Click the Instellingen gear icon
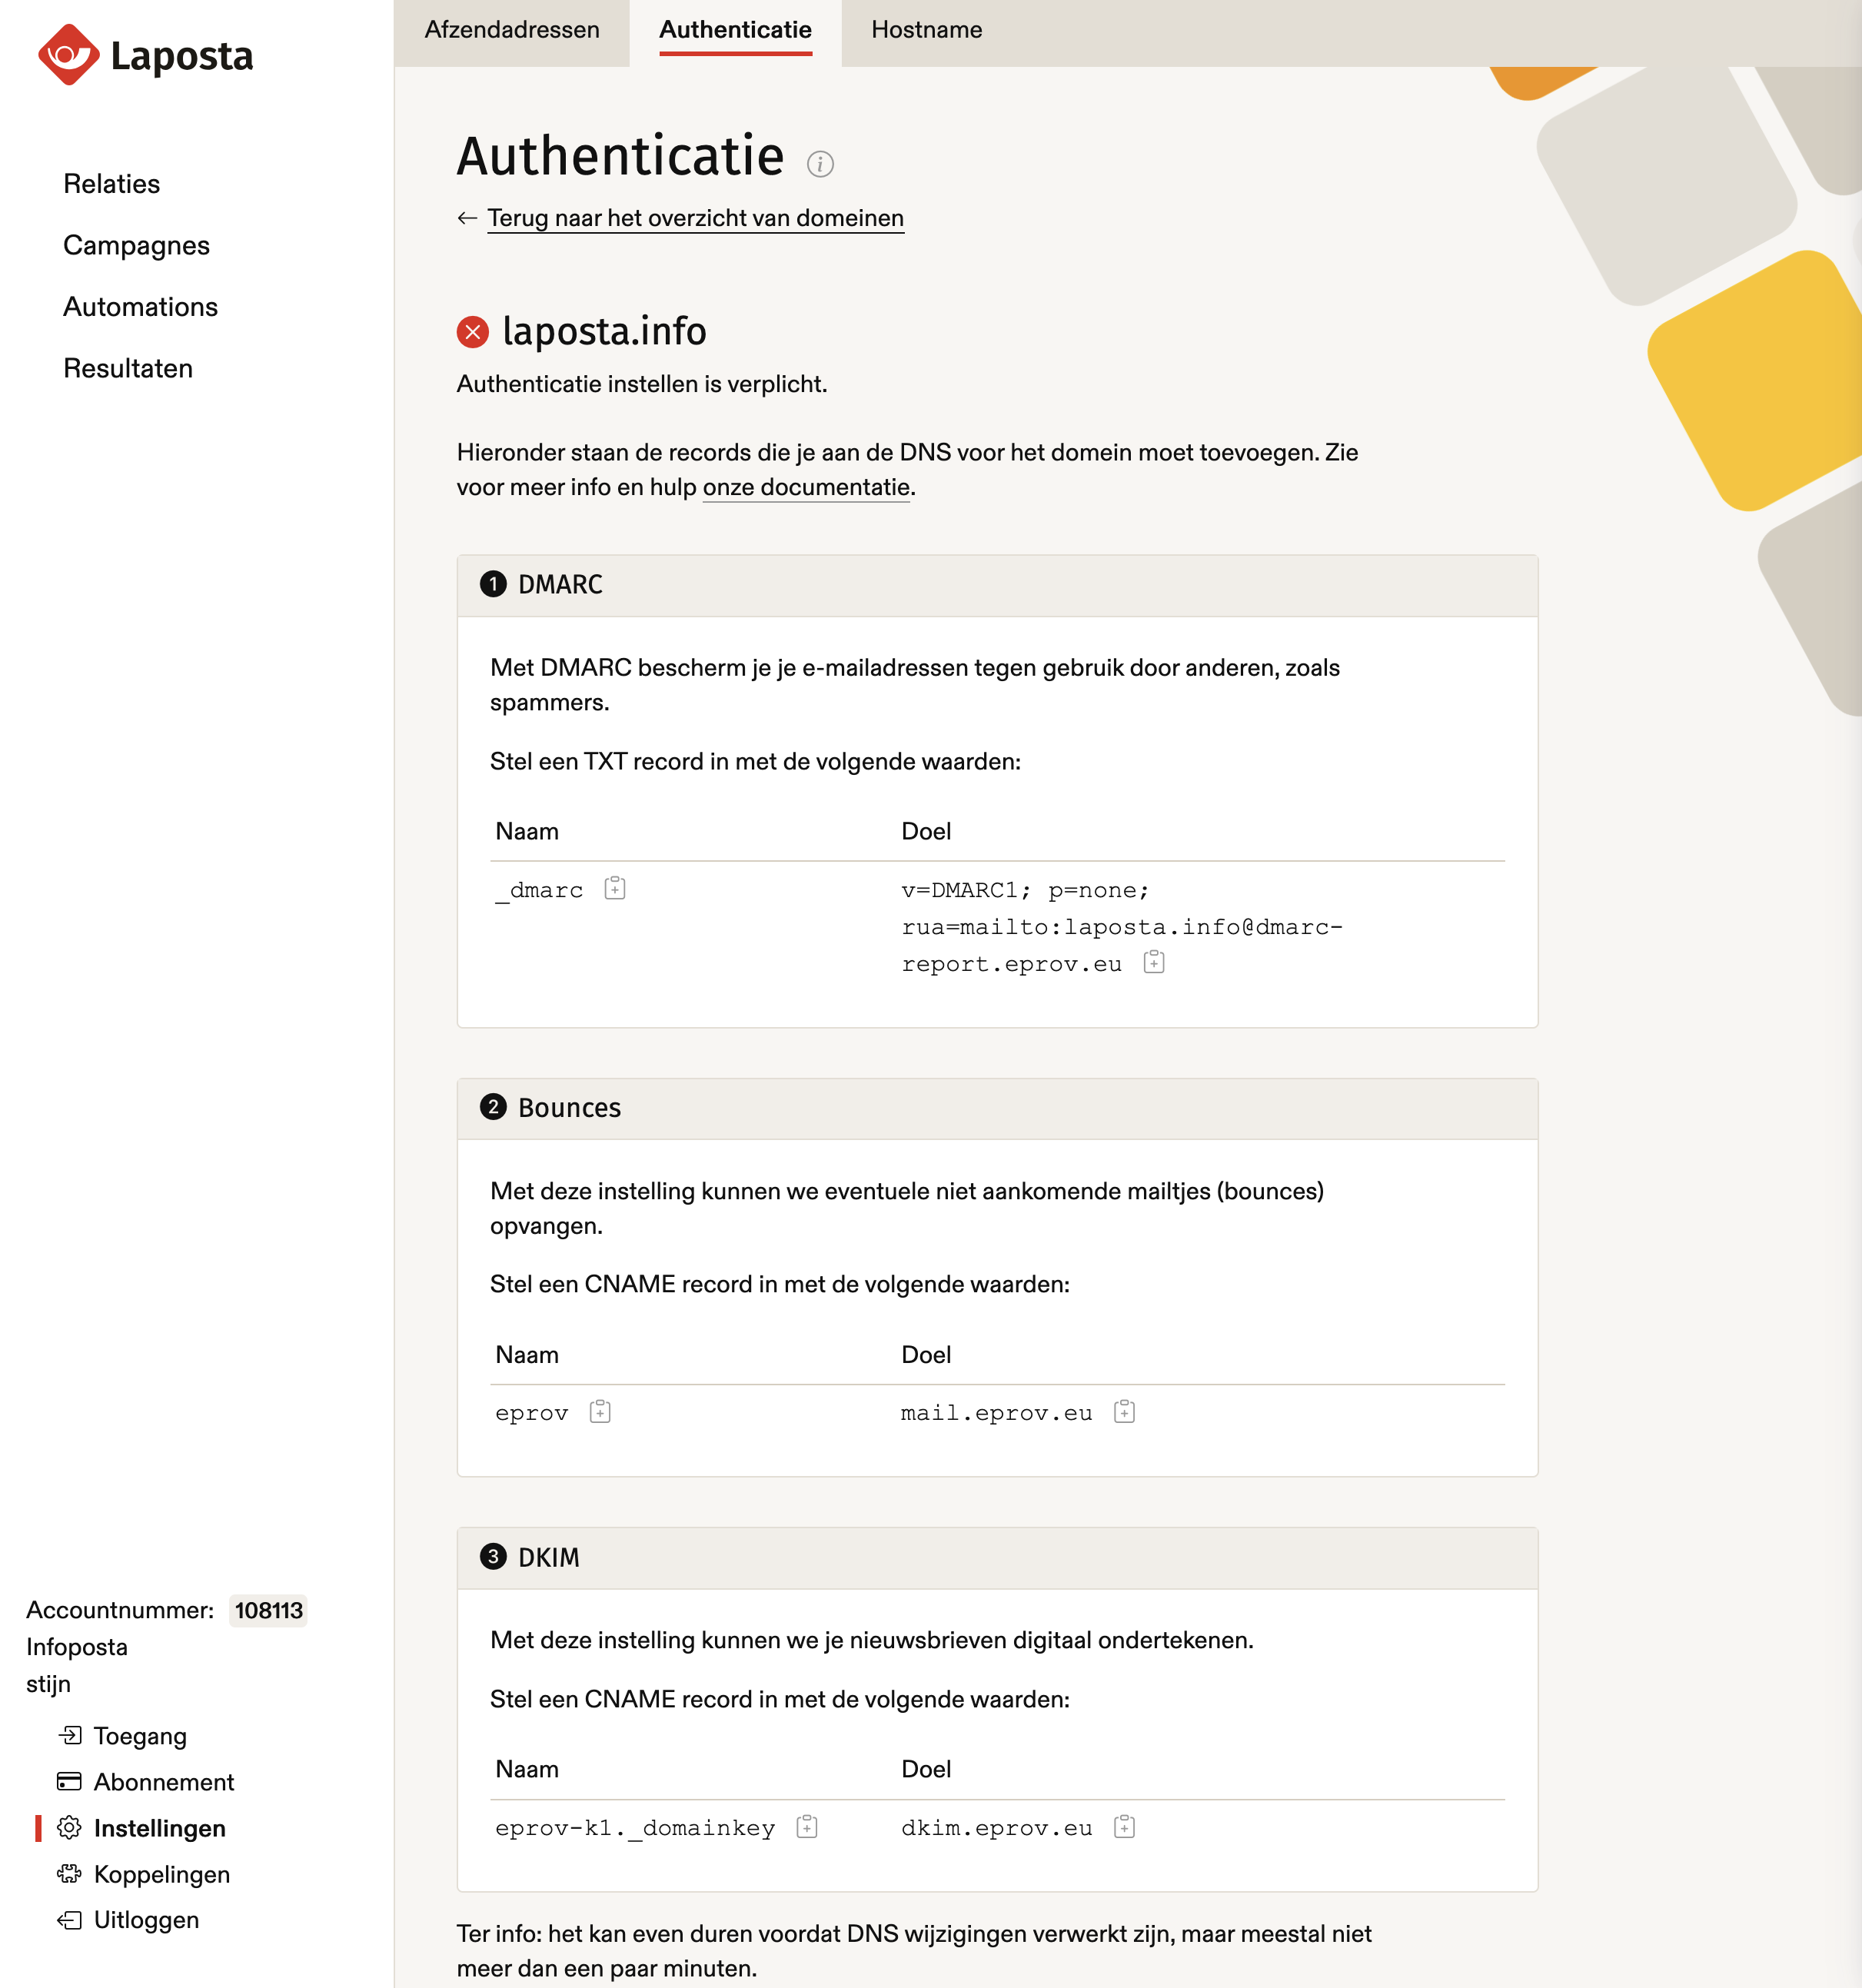This screenshot has height=1988, width=1862. tap(69, 1827)
